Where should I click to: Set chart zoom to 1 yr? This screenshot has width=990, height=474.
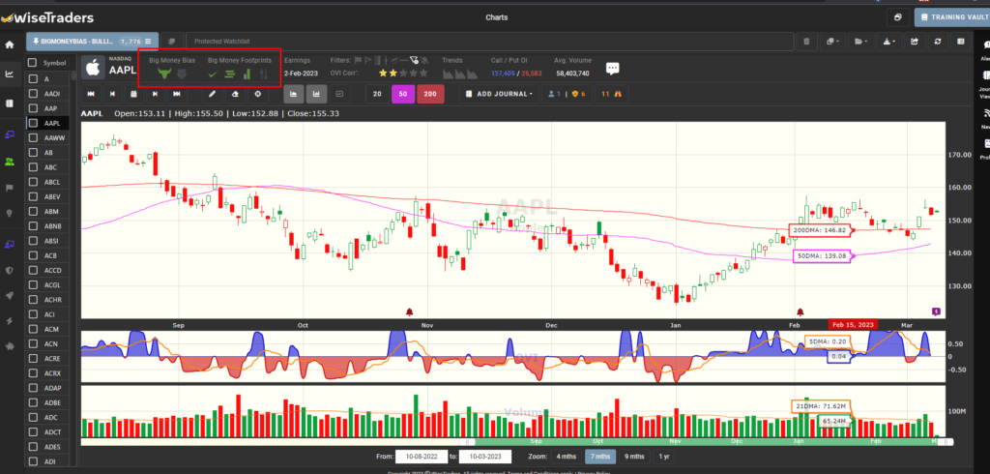click(663, 457)
